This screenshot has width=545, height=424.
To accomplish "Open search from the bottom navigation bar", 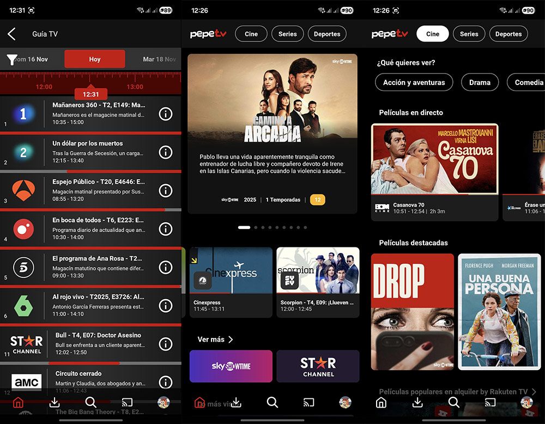I will (x=90, y=402).
